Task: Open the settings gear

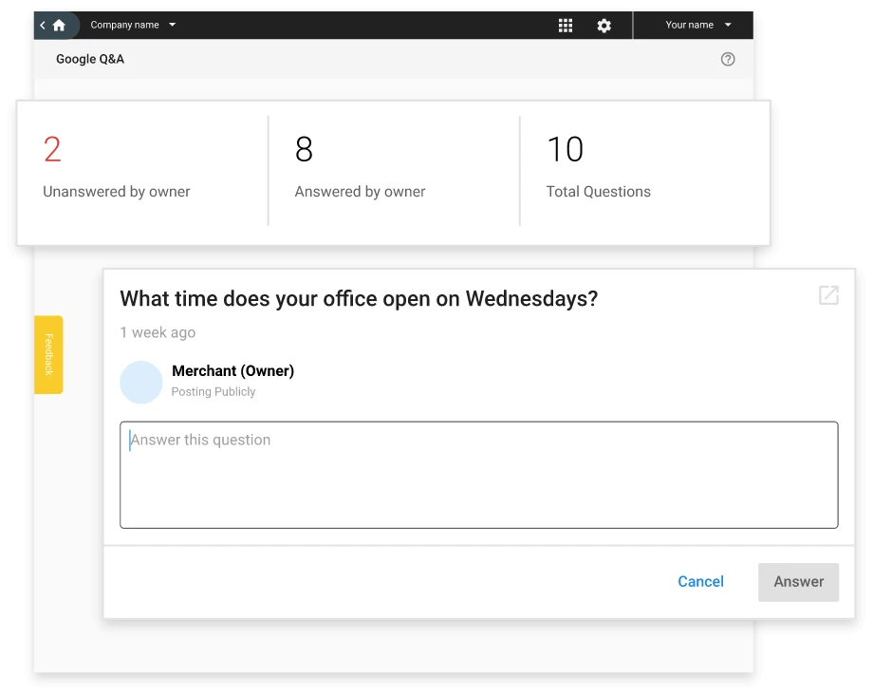Action: (604, 26)
